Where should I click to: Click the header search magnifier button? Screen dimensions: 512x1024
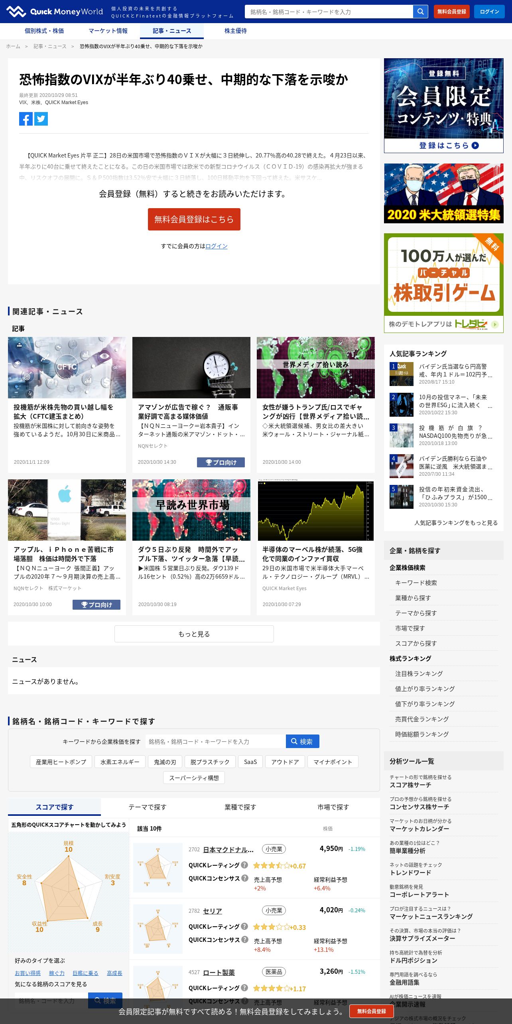420,12
